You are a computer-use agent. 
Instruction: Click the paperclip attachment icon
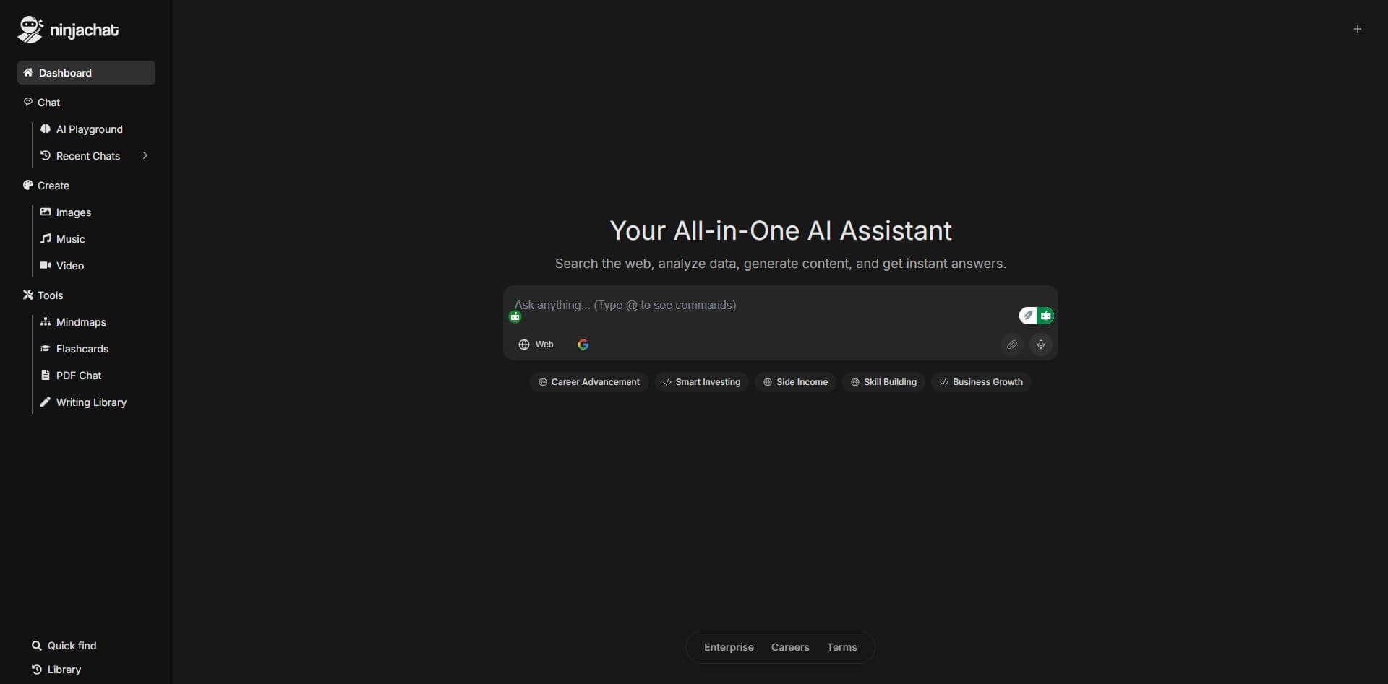pyautogui.click(x=1011, y=345)
